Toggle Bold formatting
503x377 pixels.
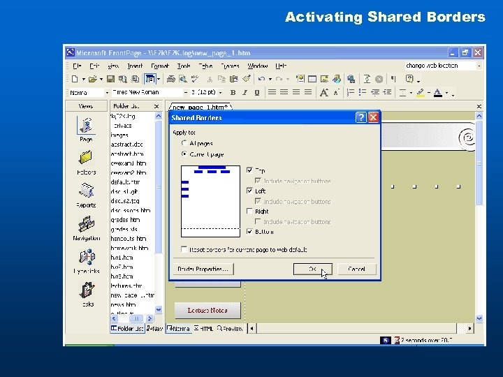click(x=233, y=93)
